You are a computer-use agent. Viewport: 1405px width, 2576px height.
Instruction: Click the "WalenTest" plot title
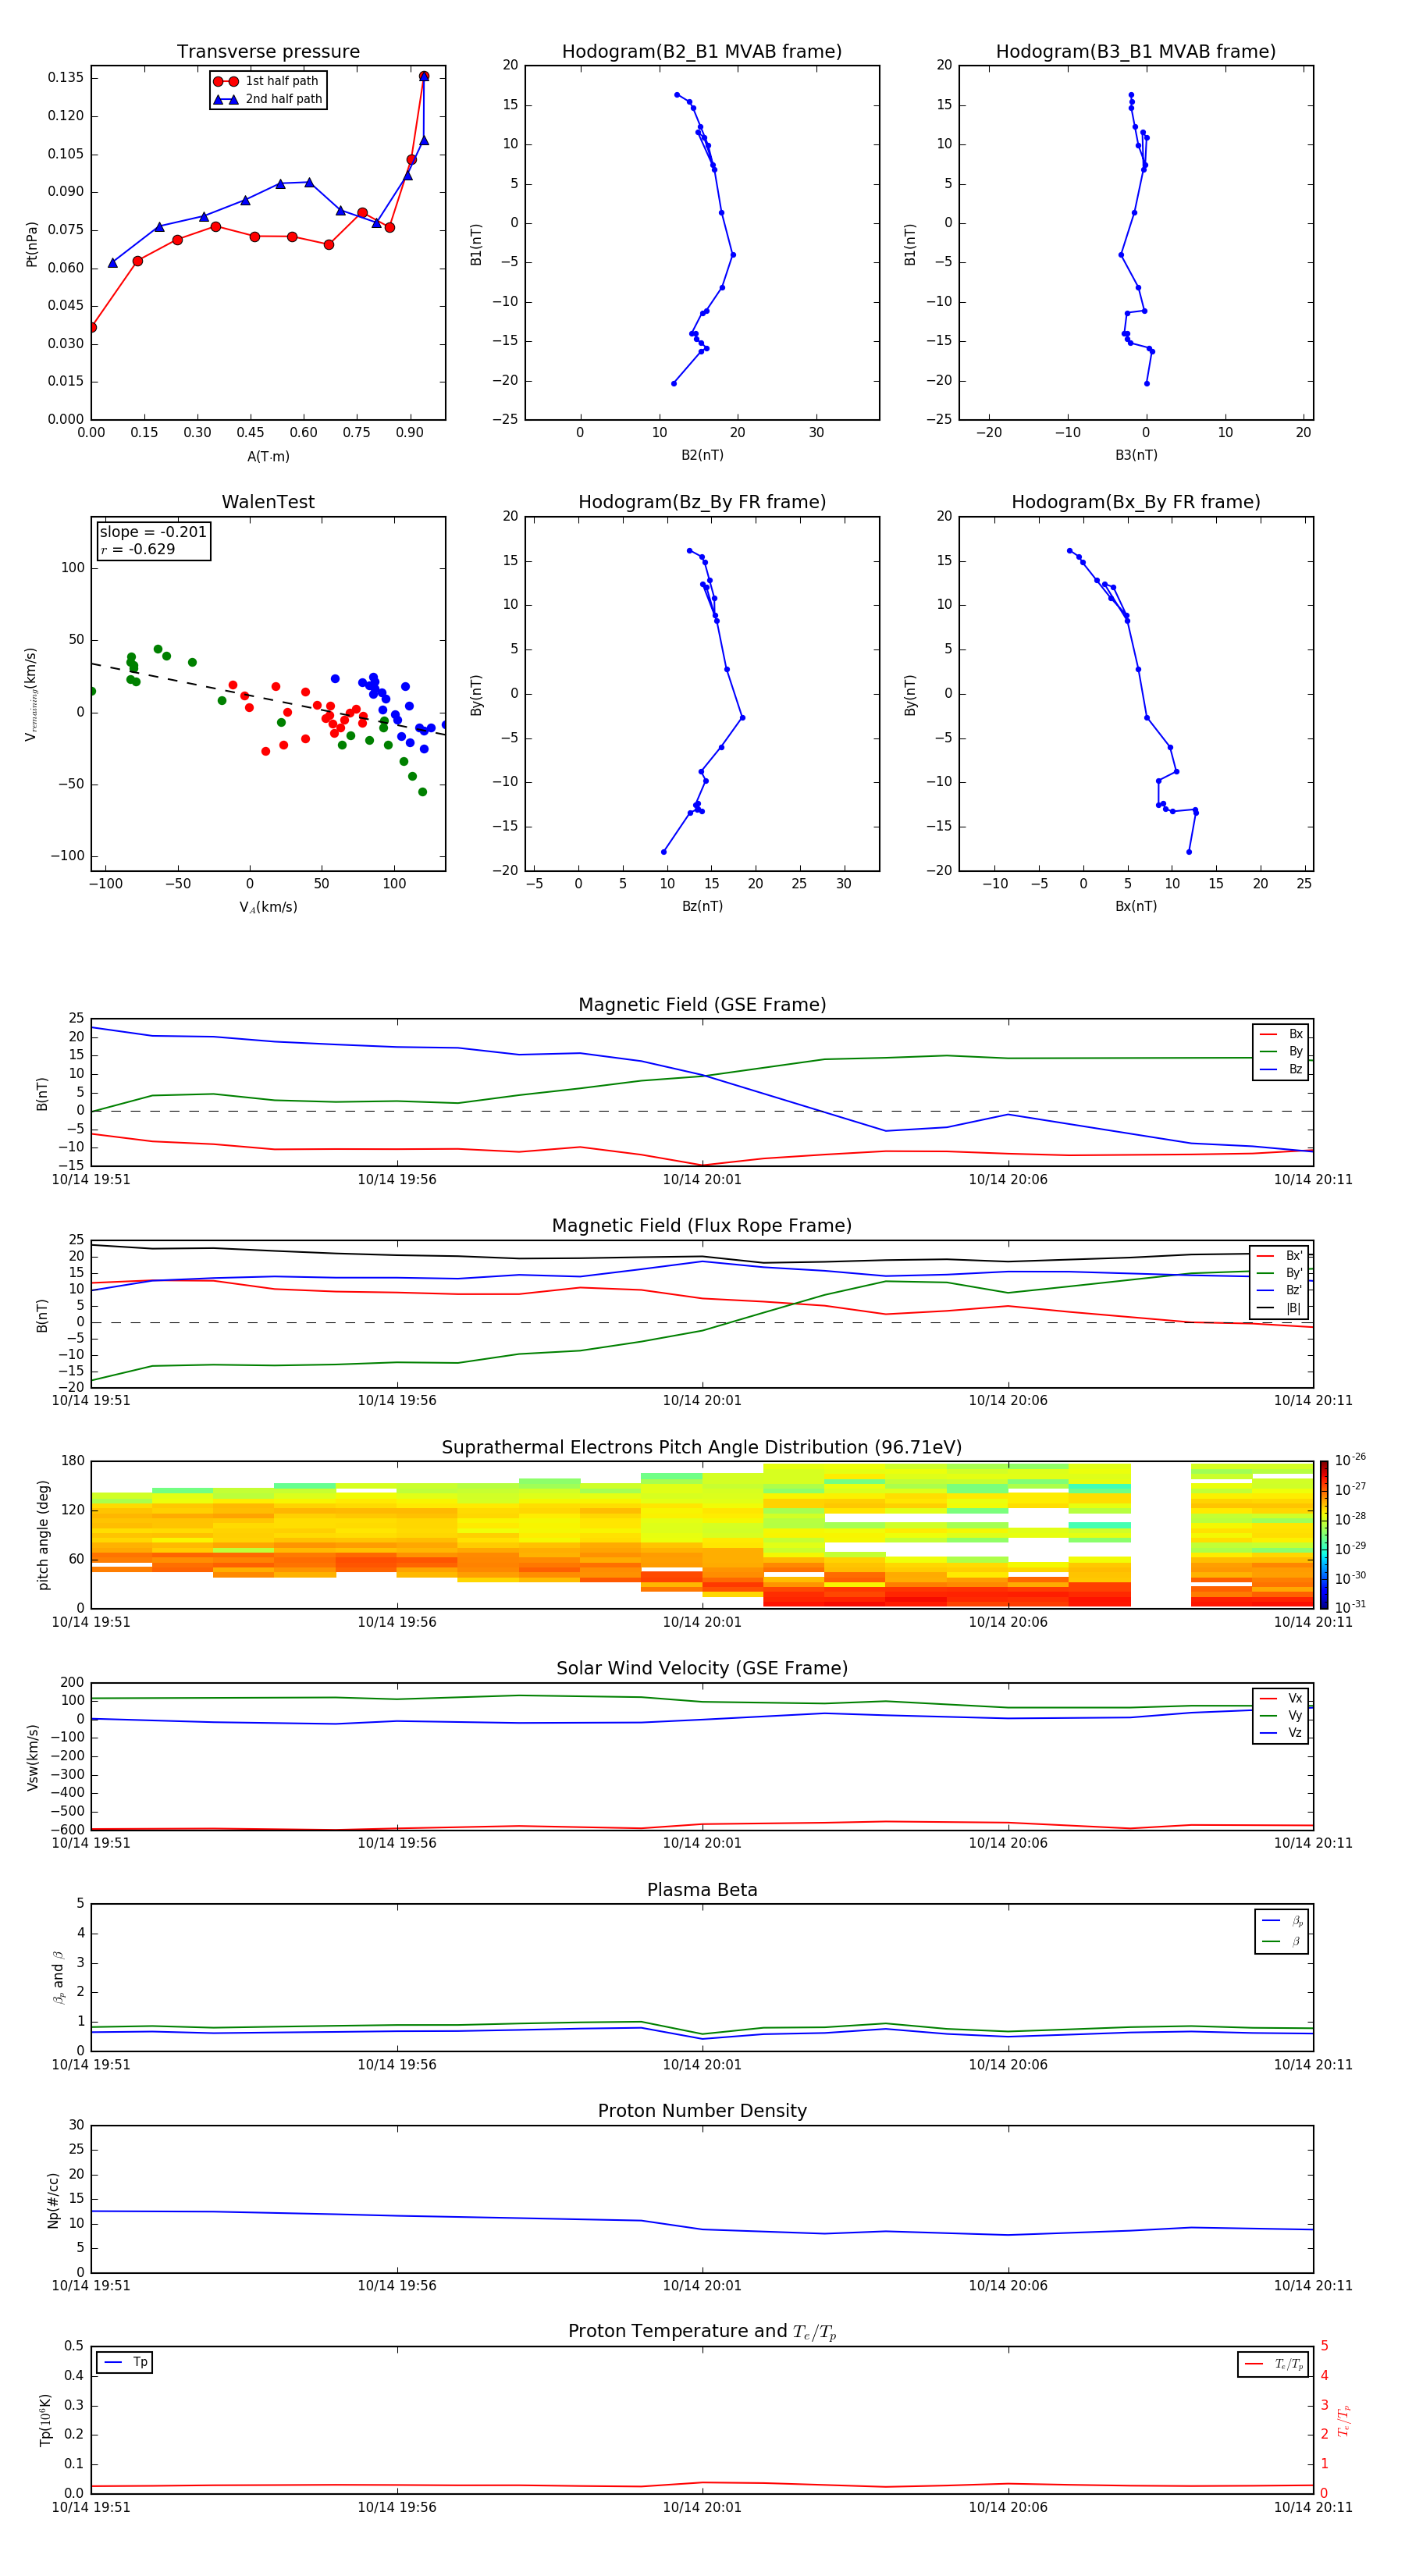[x=268, y=502]
